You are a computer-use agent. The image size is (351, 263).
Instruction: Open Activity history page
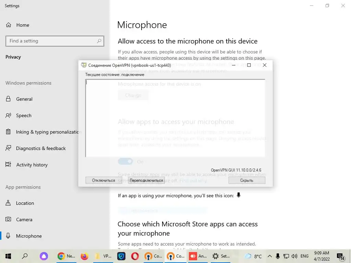[x=32, y=165]
